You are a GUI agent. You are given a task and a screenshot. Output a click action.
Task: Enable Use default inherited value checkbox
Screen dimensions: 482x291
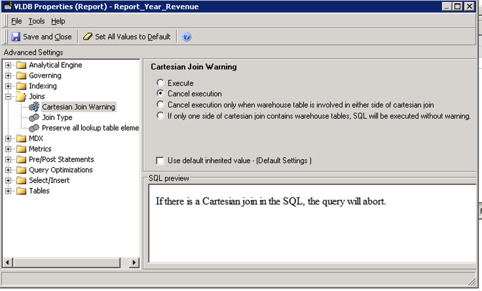[160, 161]
